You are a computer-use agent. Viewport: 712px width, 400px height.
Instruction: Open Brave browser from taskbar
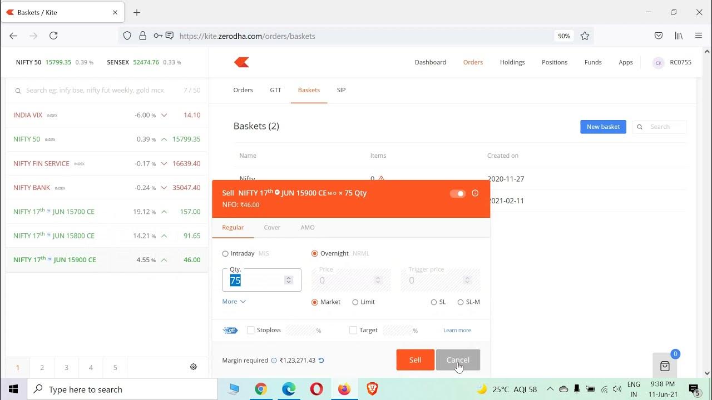(x=372, y=389)
